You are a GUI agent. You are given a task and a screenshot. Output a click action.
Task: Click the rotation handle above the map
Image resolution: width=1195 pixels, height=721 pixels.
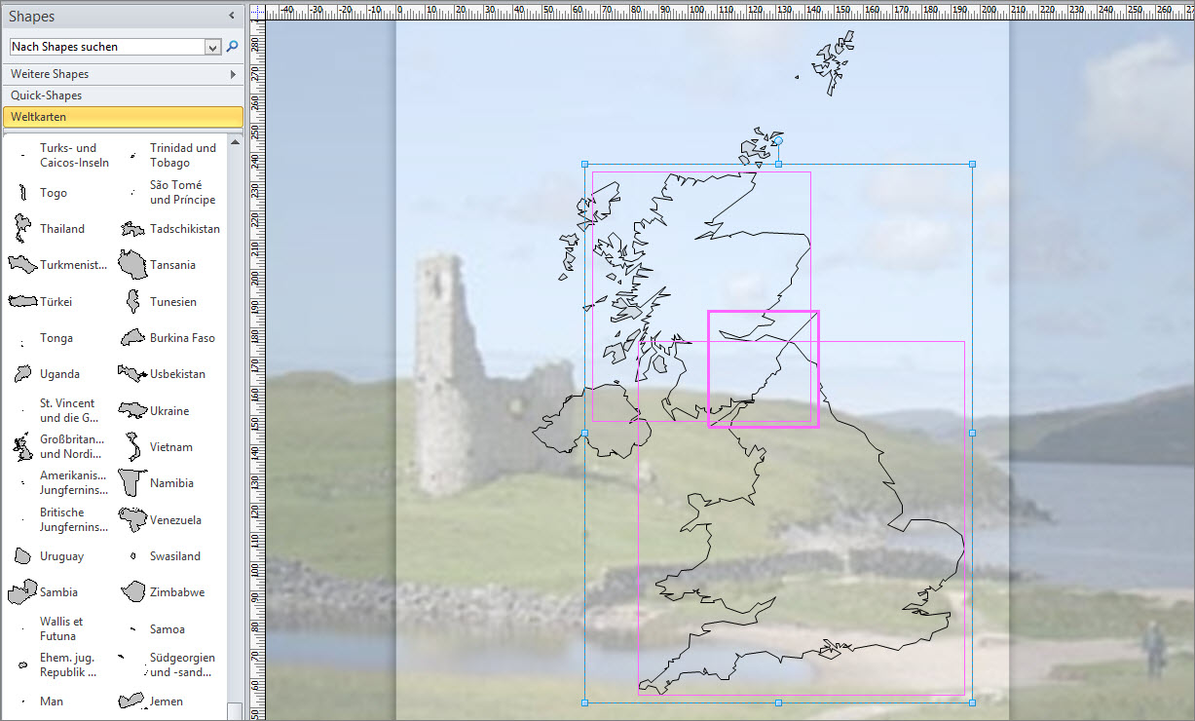pyautogui.click(x=778, y=141)
